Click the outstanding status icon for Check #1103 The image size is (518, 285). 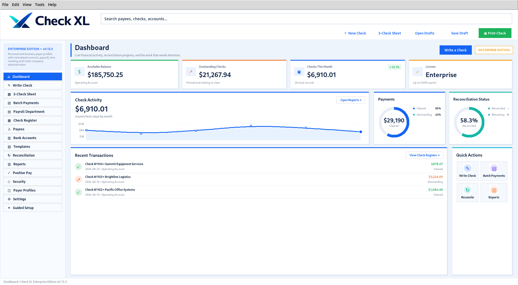(78, 180)
